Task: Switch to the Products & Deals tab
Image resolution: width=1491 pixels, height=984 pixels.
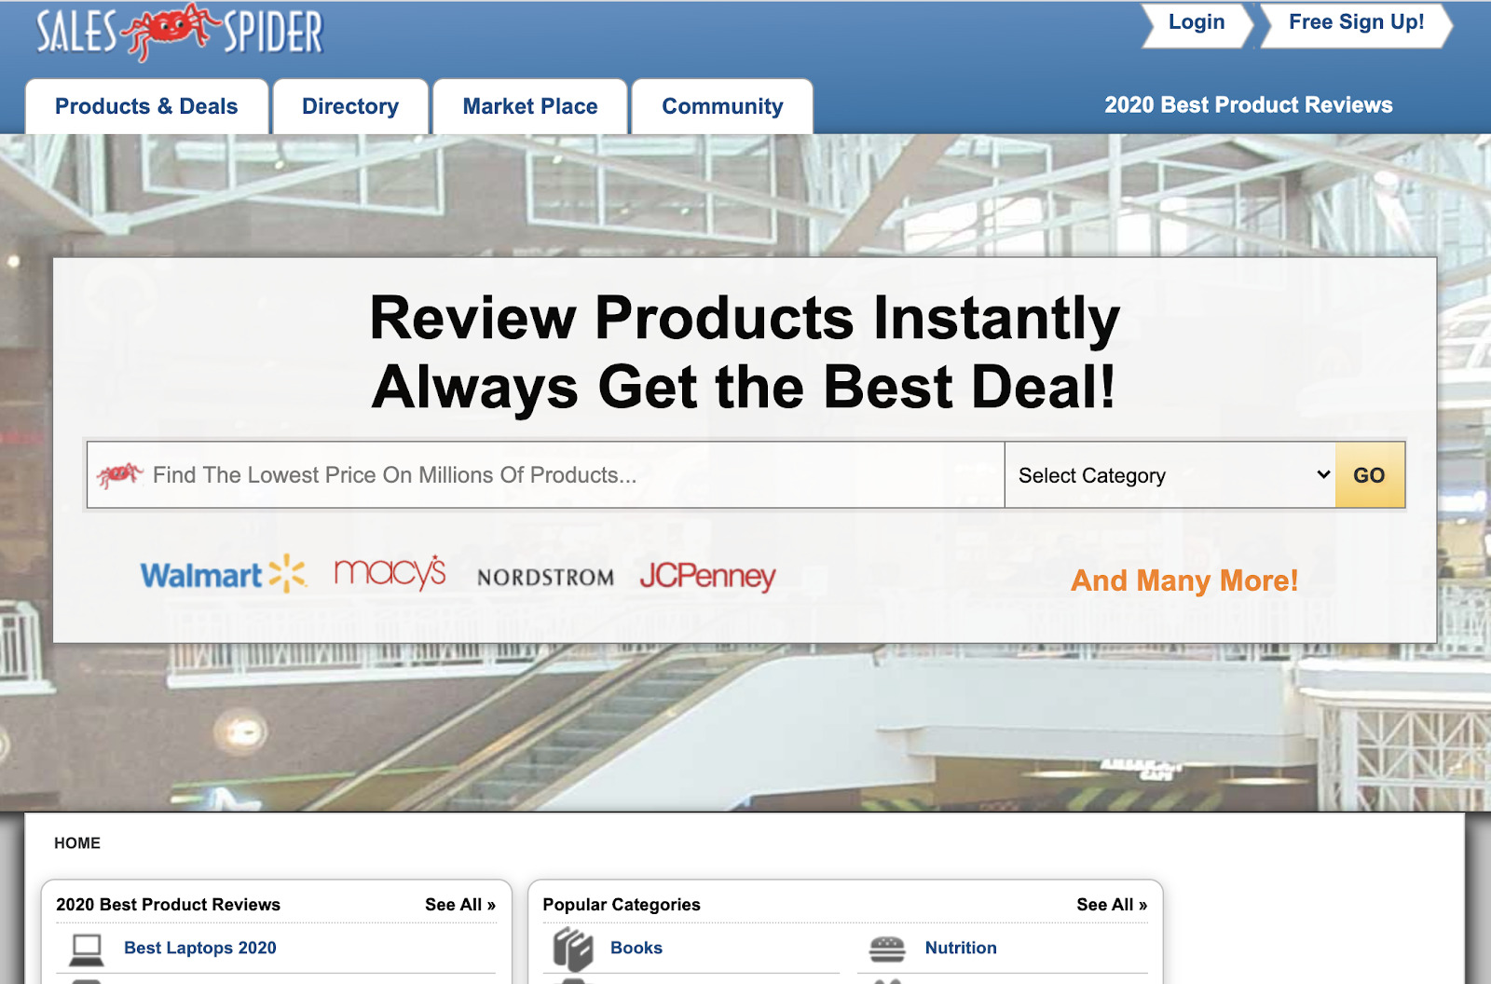Action: (145, 106)
